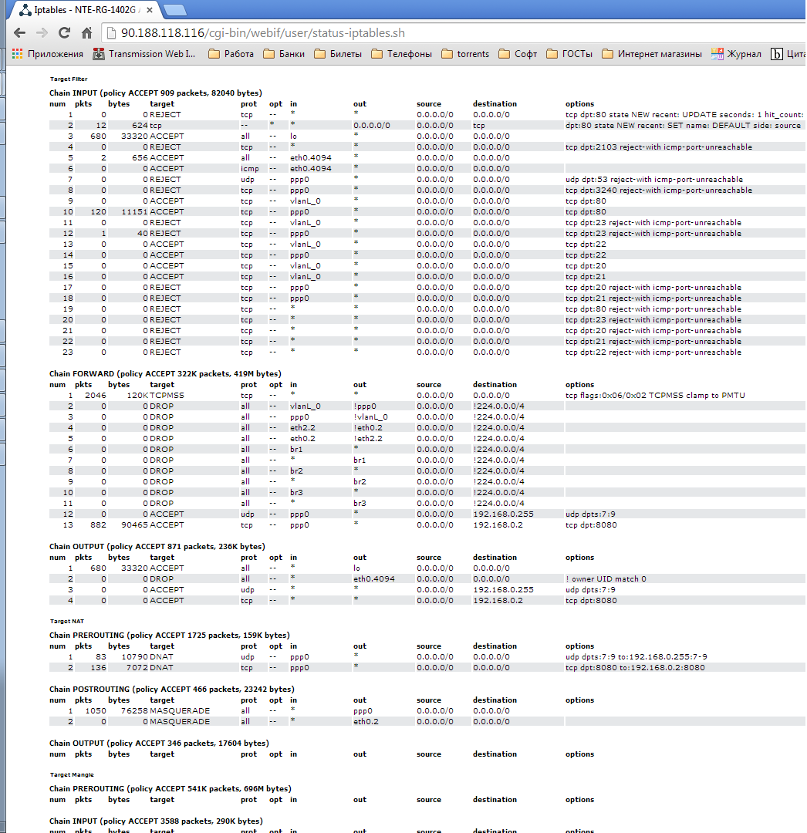Click bytes value 656 in INPUT rule 5
The height and width of the screenshot is (833, 807).
tap(140, 158)
